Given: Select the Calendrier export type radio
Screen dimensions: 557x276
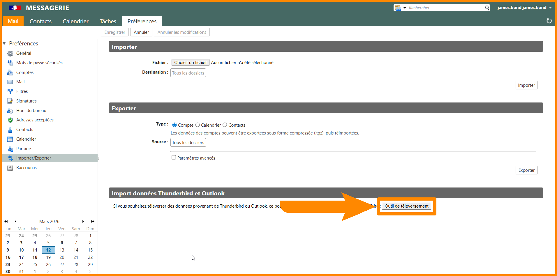Looking at the screenshot, I should point(198,125).
